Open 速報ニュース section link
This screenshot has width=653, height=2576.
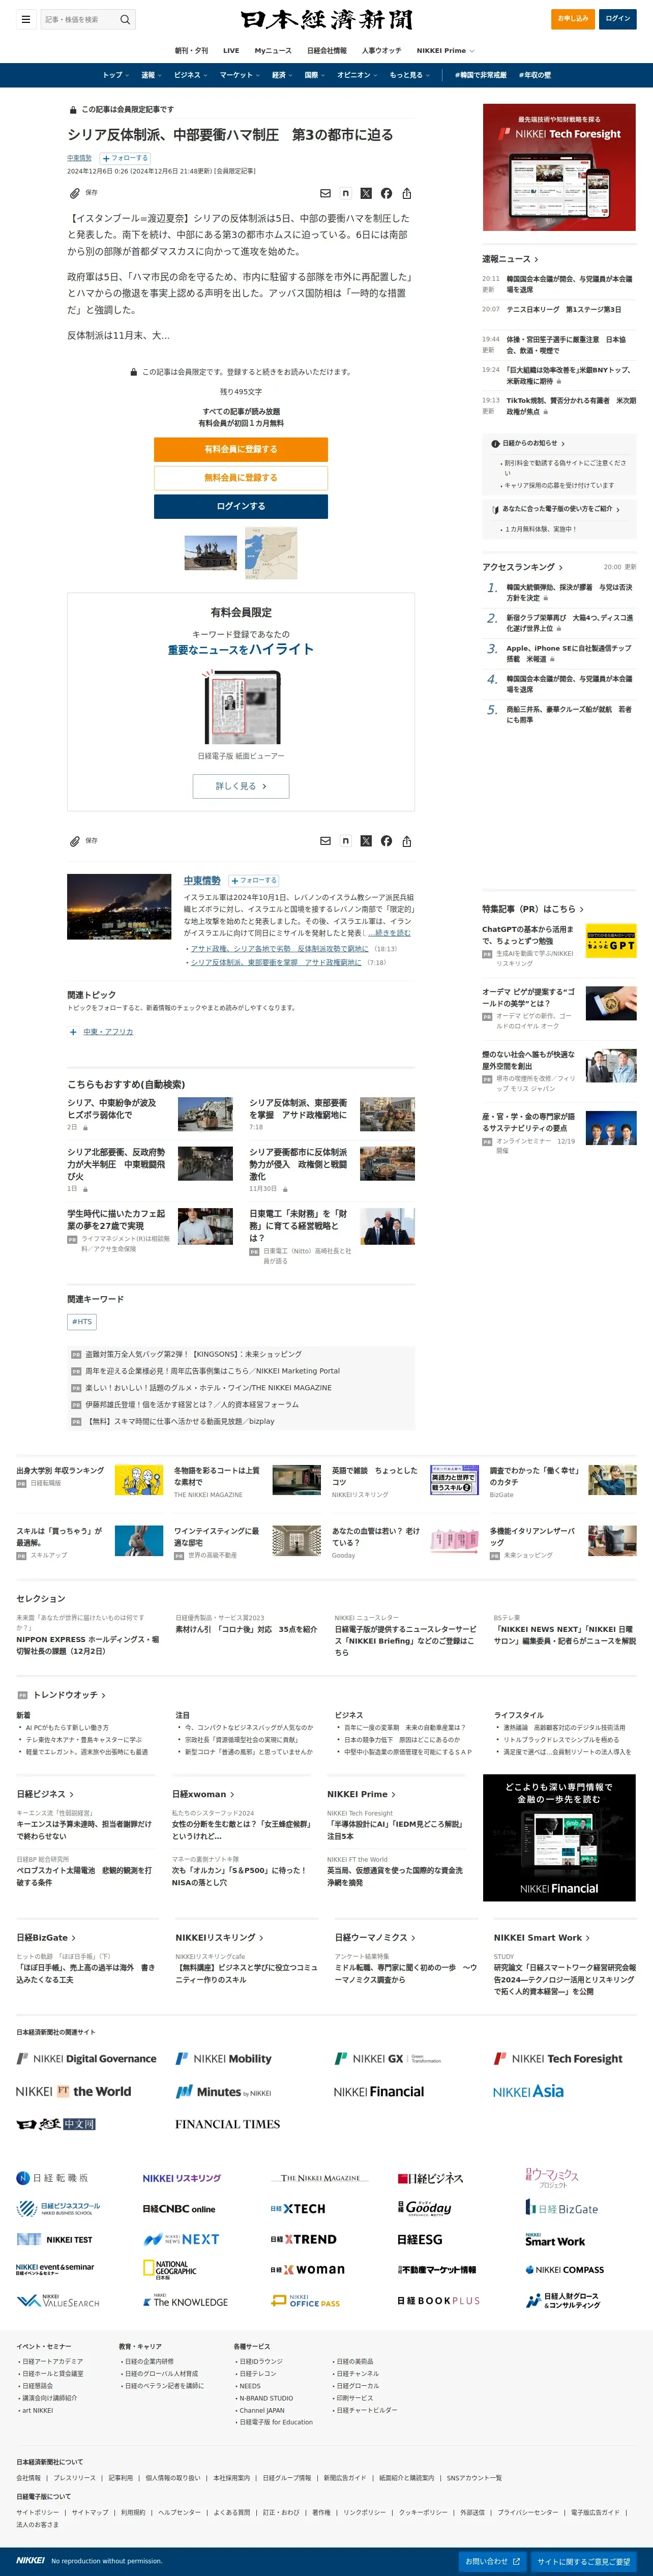[x=510, y=259]
